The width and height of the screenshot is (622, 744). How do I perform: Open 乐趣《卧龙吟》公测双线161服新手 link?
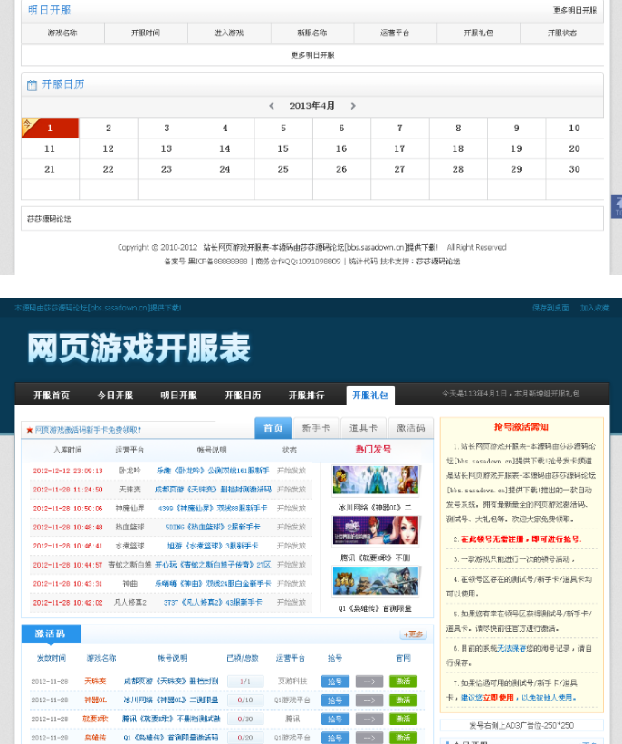(x=213, y=471)
